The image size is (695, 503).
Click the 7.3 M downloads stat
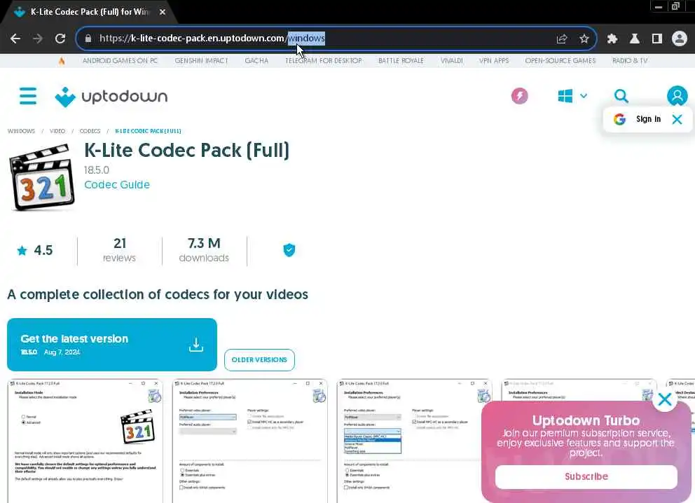pyautogui.click(x=204, y=250)
